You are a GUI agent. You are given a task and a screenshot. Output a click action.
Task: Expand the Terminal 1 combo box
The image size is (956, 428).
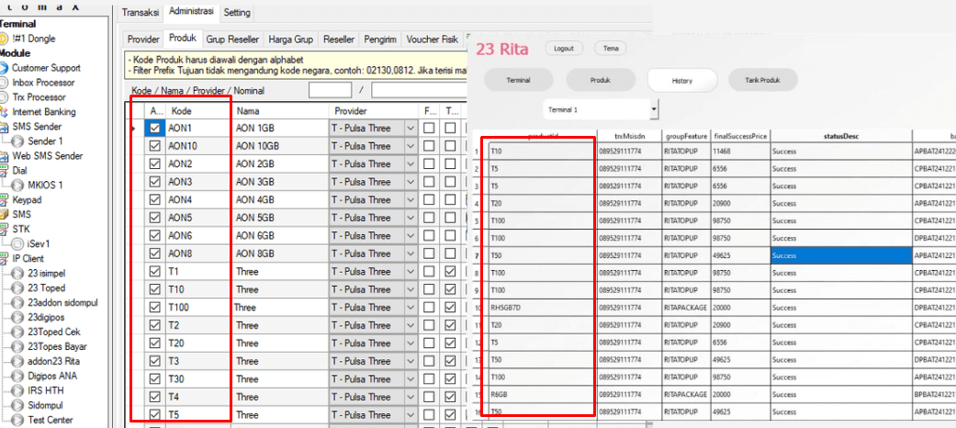654,109
